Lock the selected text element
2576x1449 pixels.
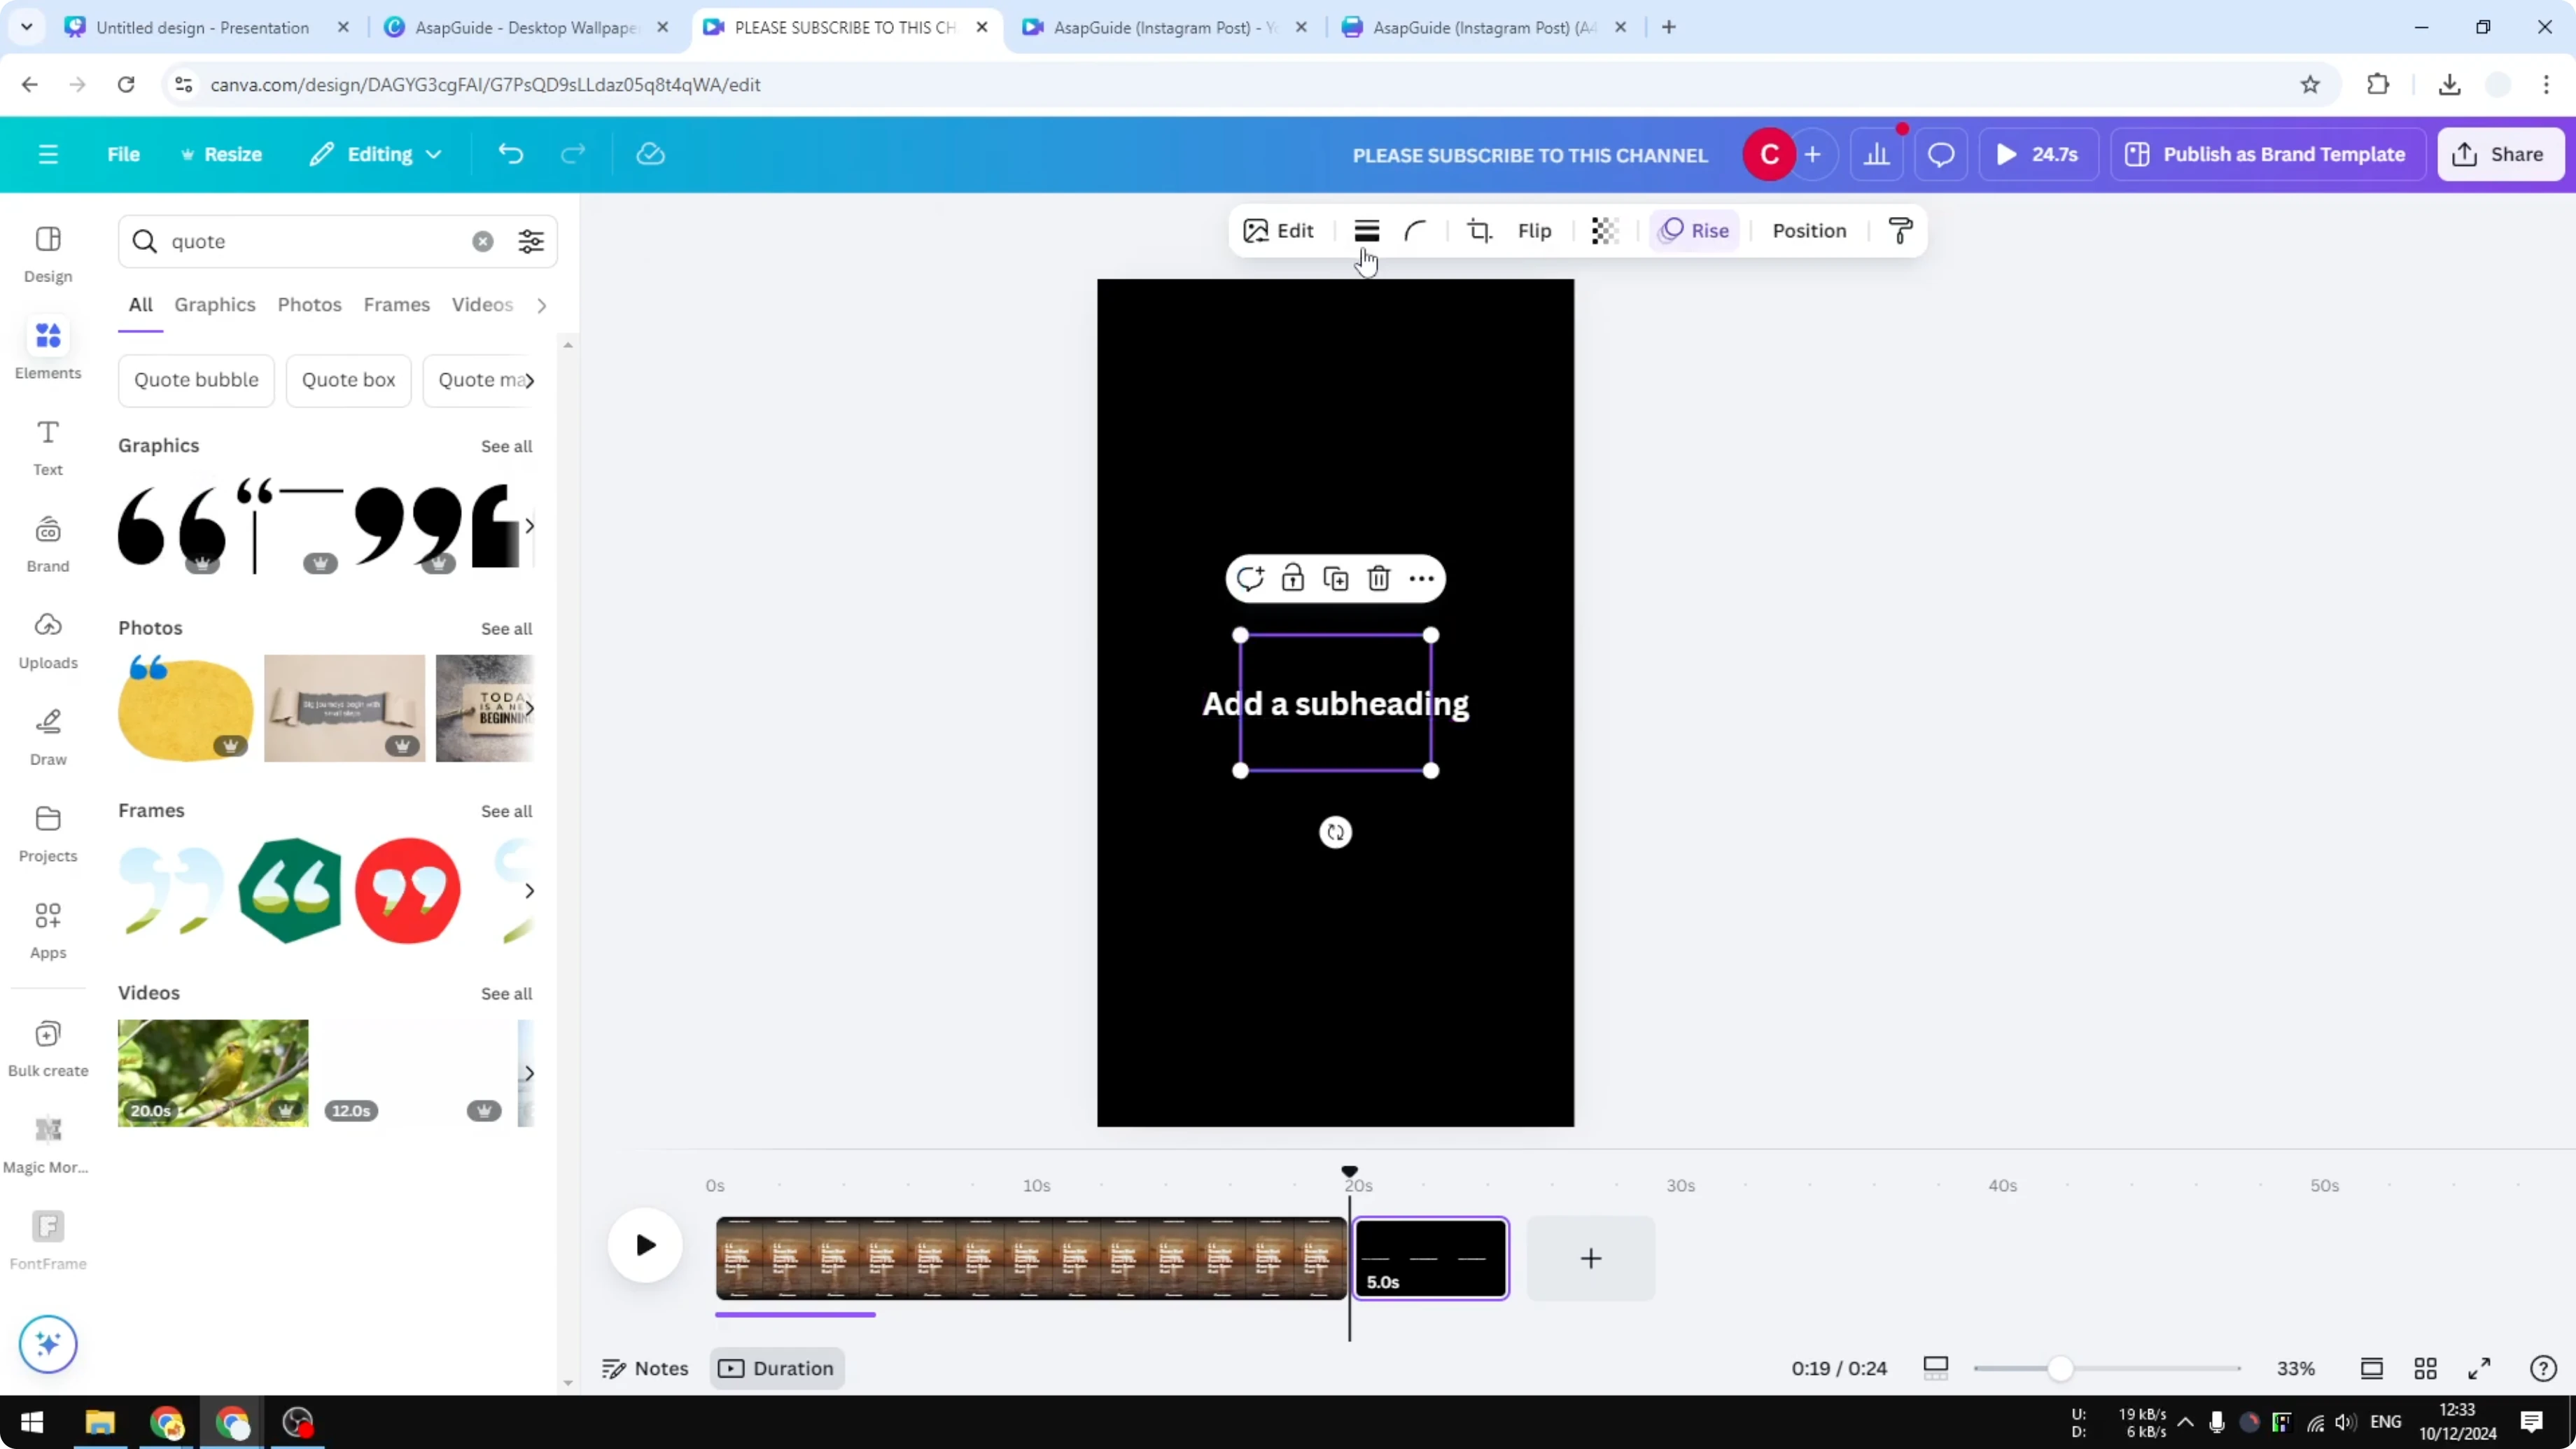[x=1292, y=578]
